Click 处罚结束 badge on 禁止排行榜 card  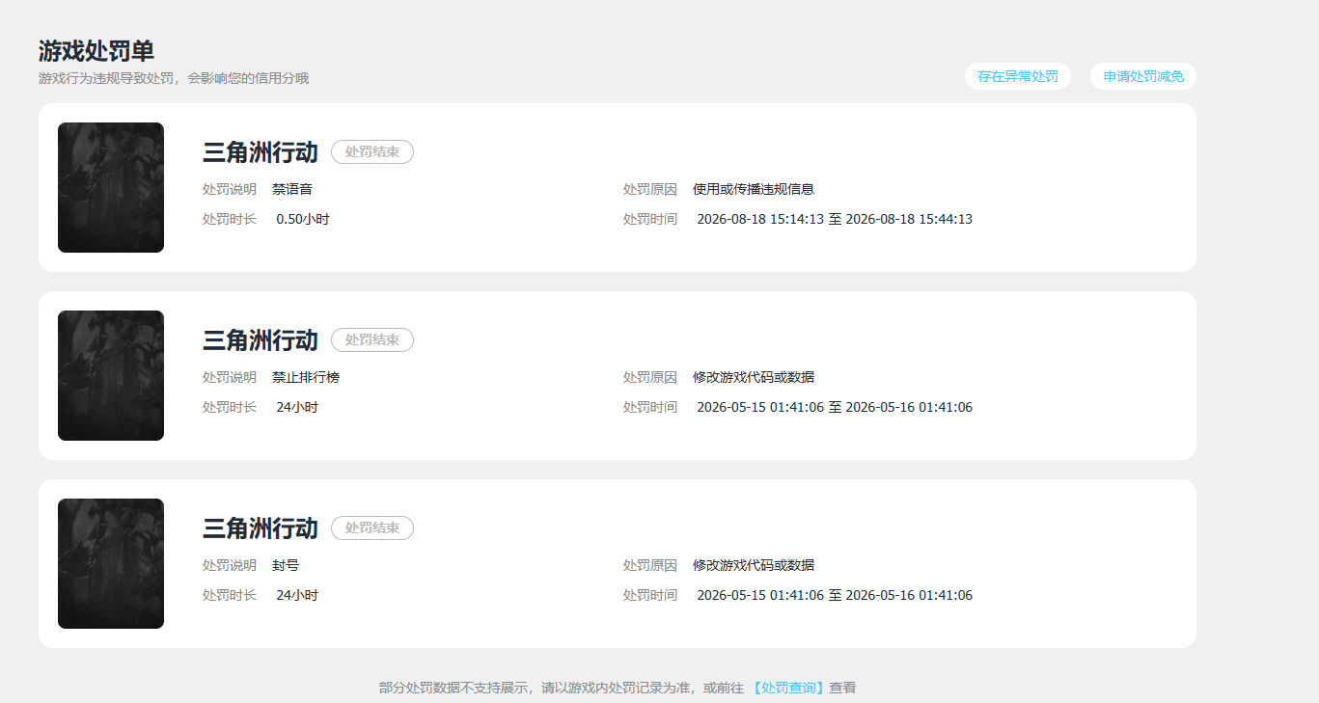tap(372, 339)
